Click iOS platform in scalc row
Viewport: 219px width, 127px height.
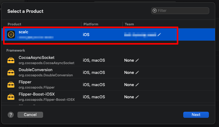tap(86, 34)
